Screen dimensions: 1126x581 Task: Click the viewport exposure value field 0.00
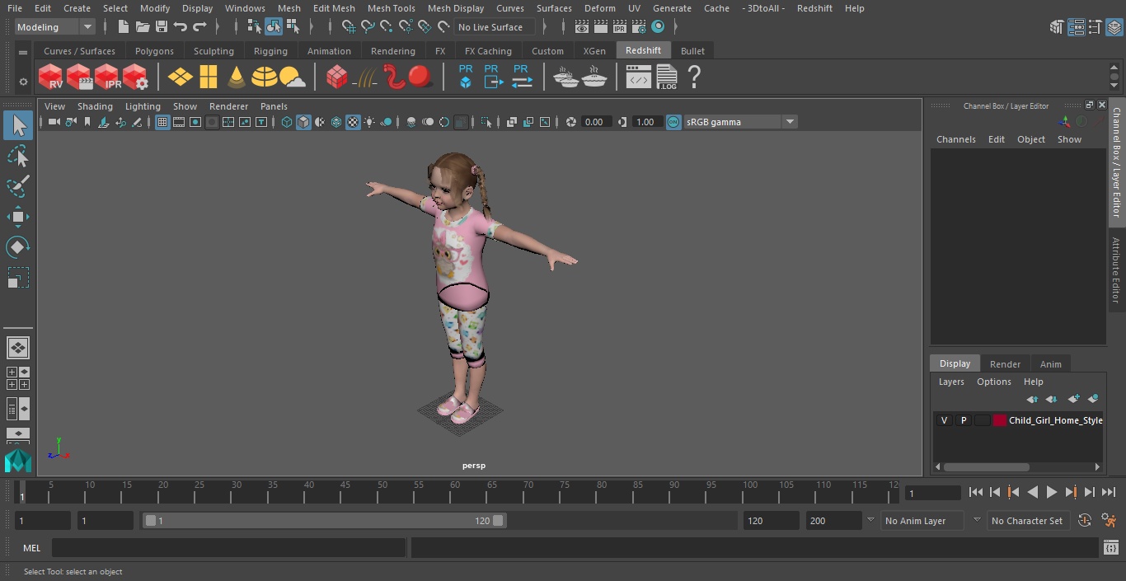595,122
